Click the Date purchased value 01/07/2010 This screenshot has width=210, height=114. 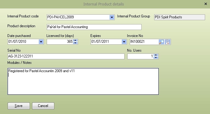(x=17, y=42)
